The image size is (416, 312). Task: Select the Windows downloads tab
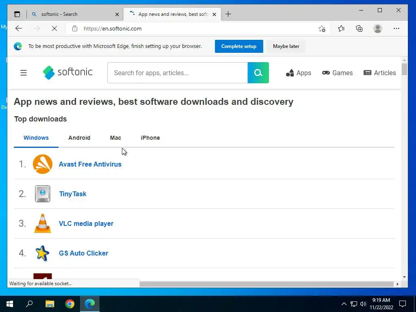pos(36,138)
